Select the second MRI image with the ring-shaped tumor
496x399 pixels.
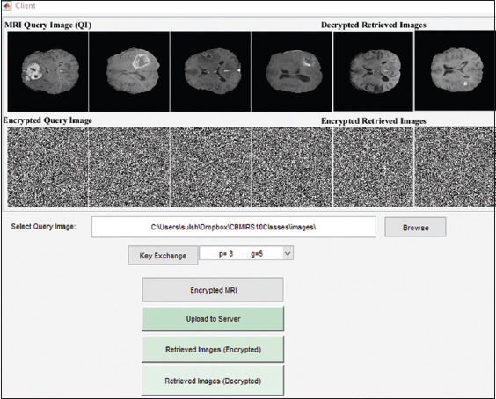tap(129, 71)
